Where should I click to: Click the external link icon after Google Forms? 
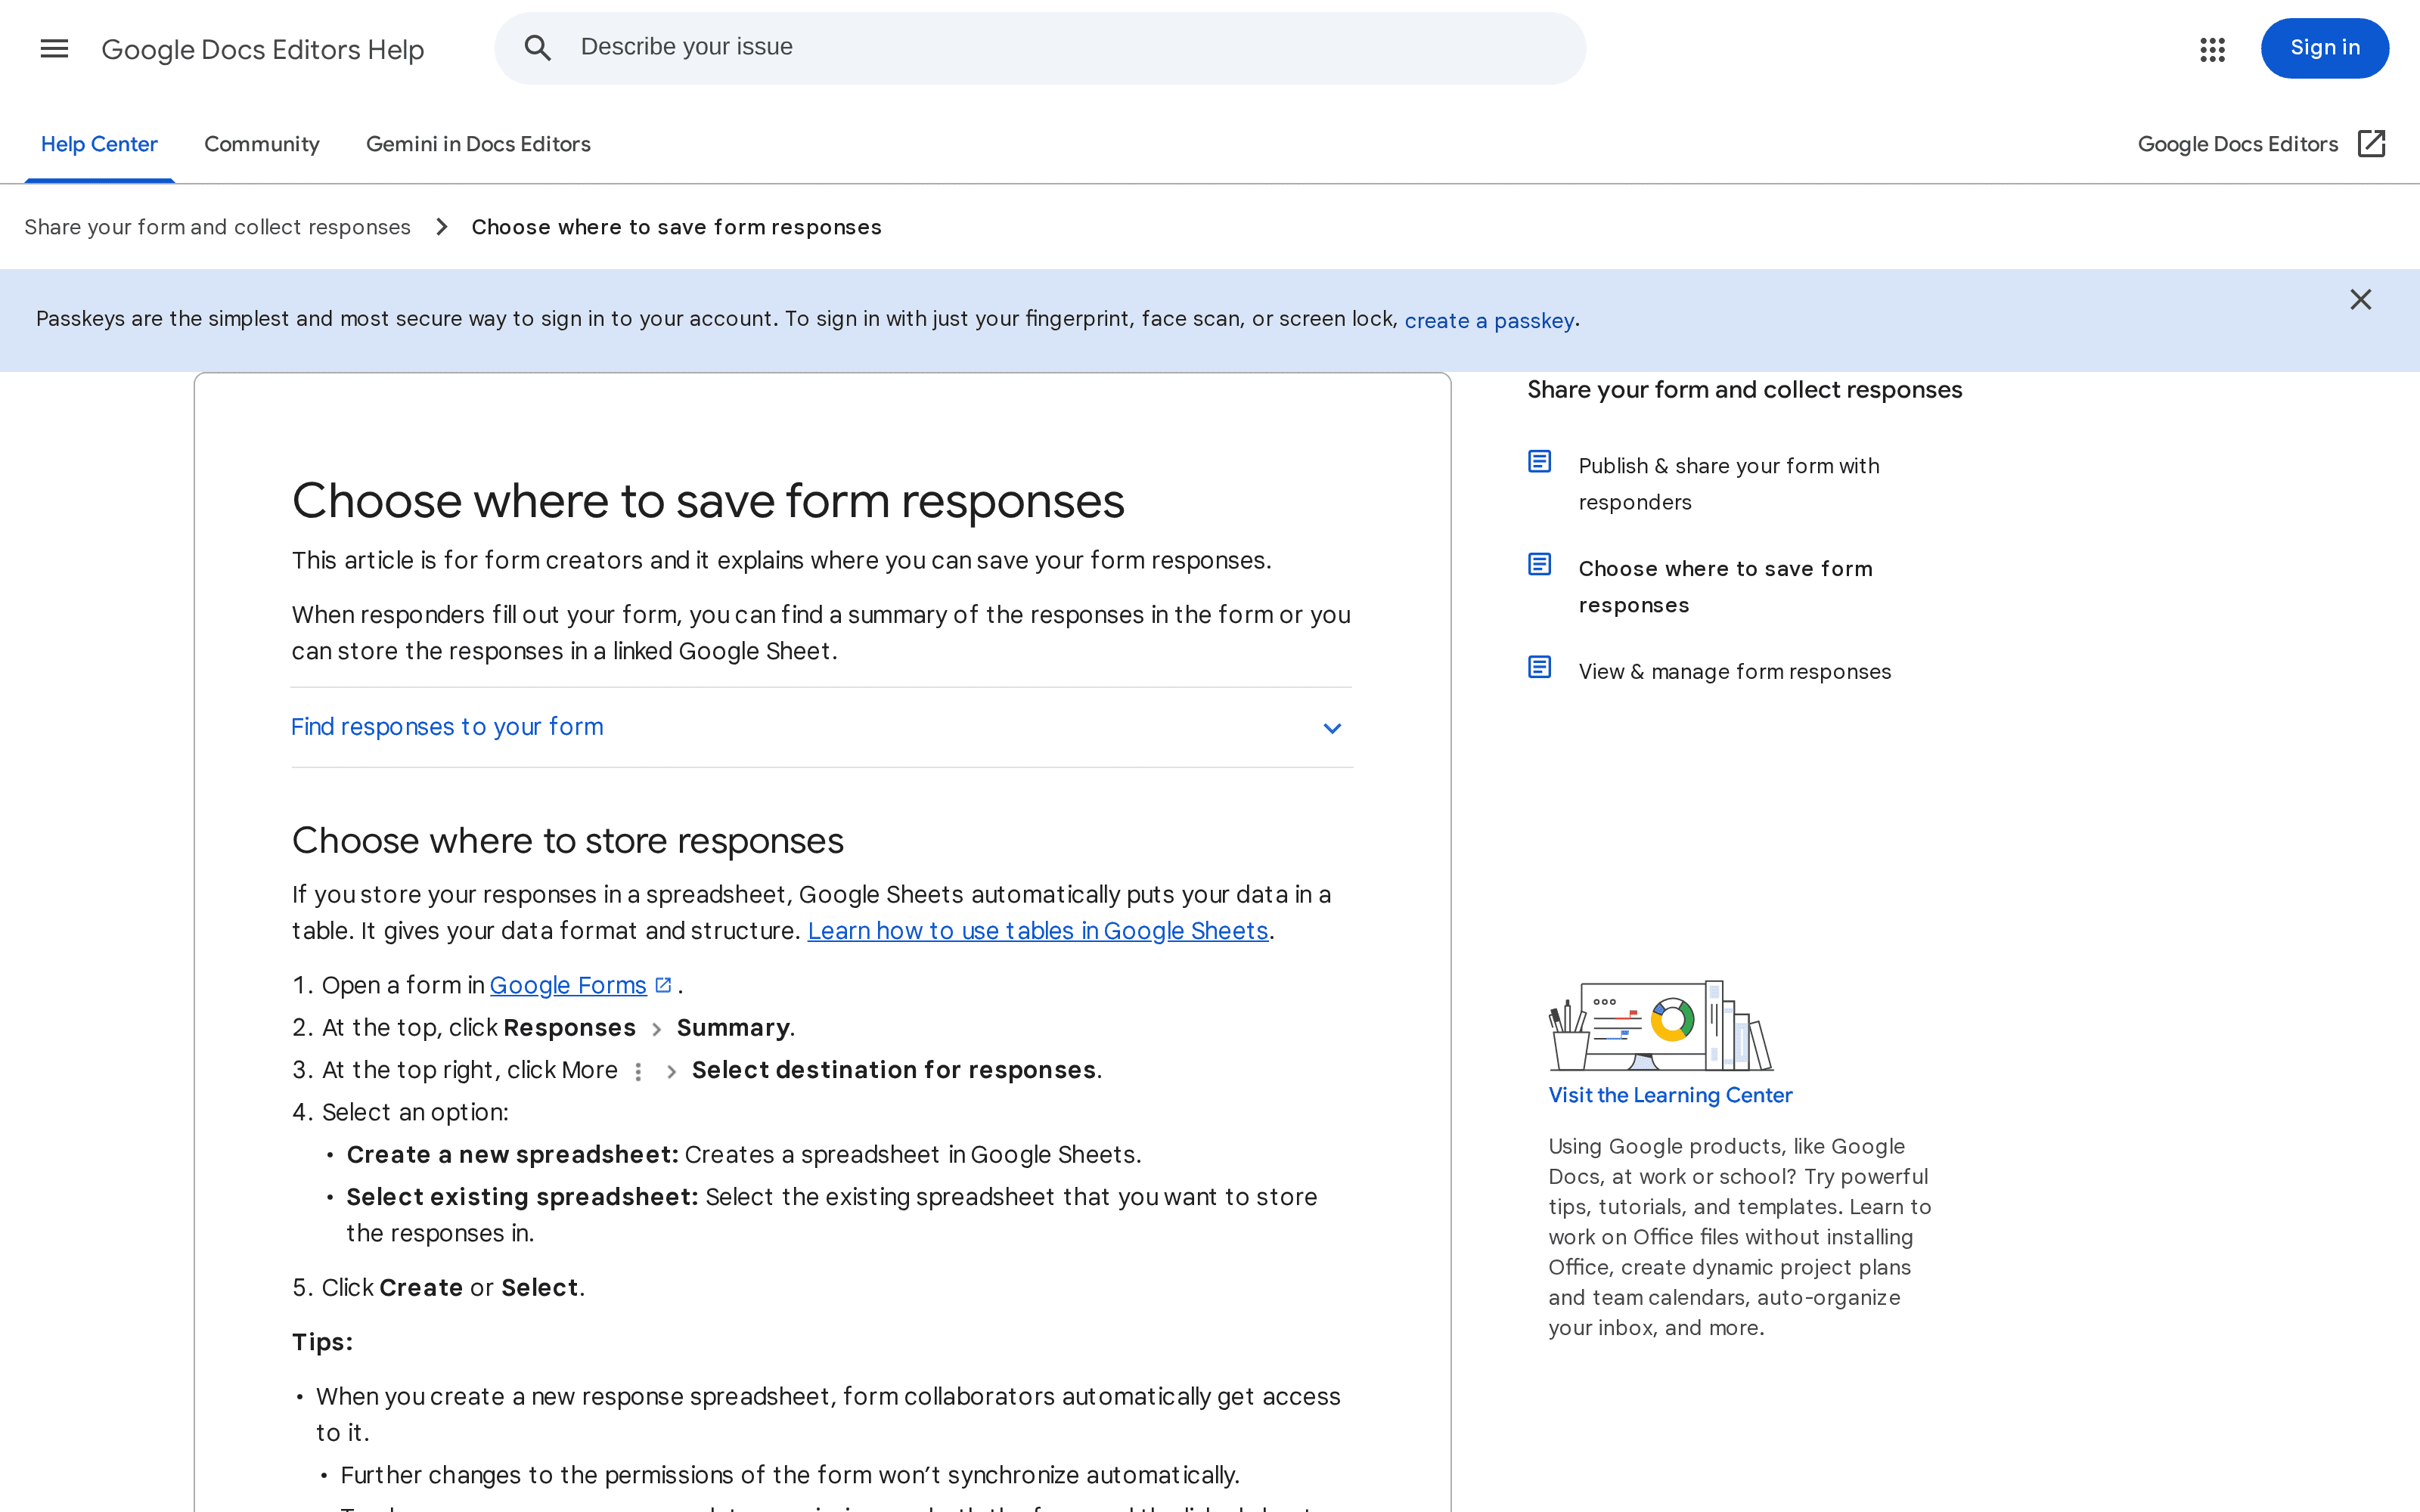click(x=663, y=985)
